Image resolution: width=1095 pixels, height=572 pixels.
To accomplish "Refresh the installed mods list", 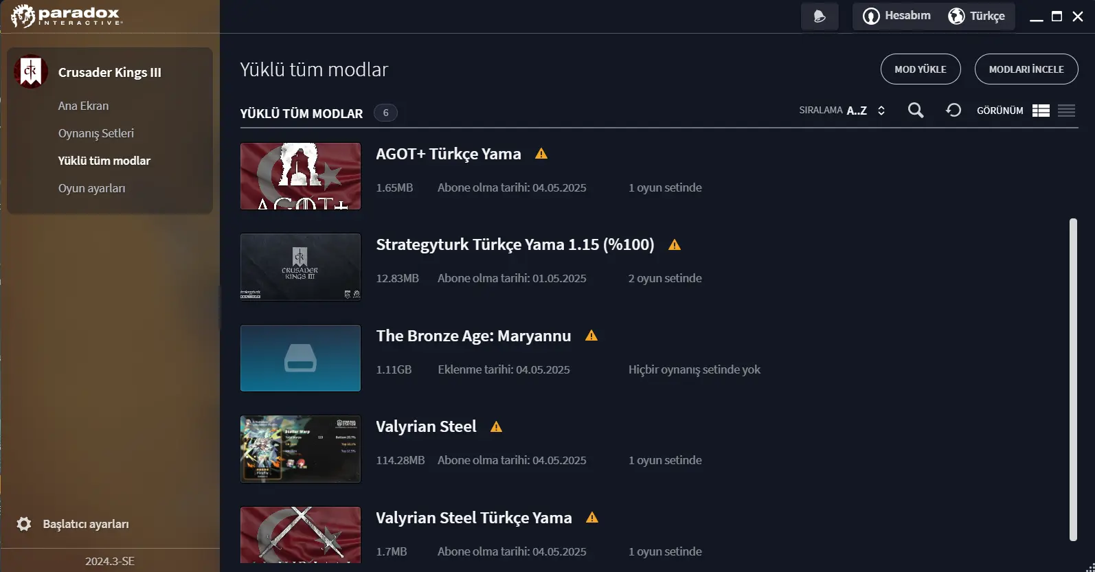I will pos(953,111).
